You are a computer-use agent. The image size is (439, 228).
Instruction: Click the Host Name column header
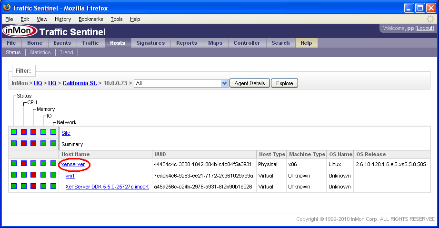tap(75, 154)
